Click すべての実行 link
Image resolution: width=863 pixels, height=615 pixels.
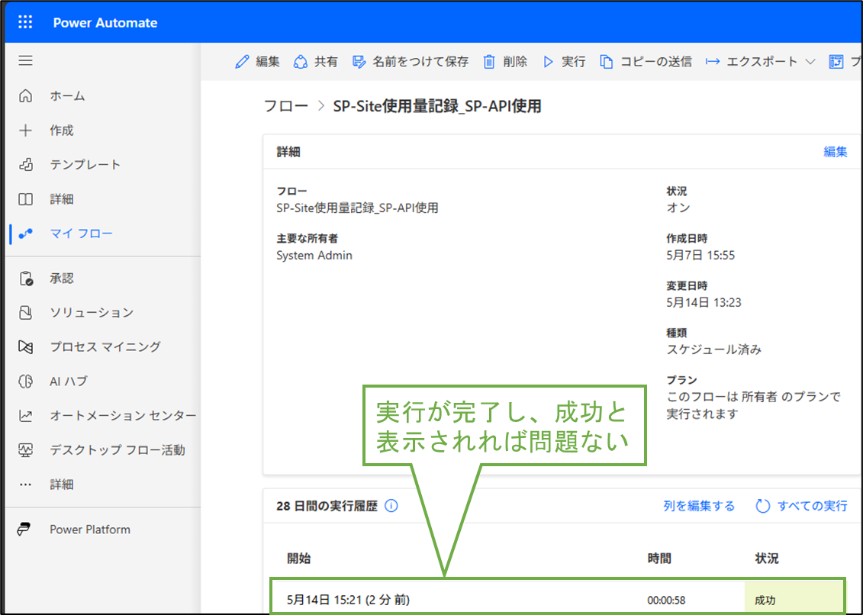pyautogui.click(x=812, y=506)
